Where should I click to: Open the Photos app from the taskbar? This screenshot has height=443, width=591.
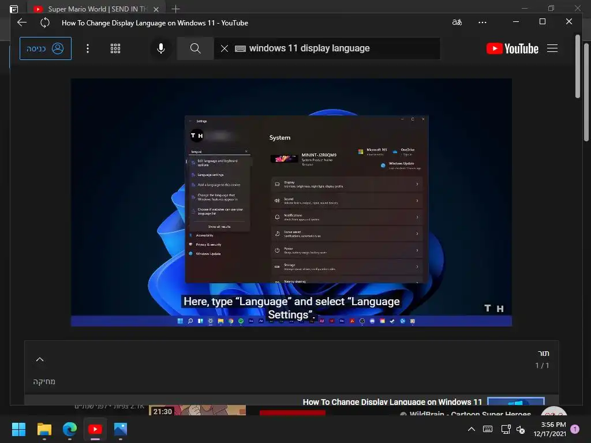(120, 429)
